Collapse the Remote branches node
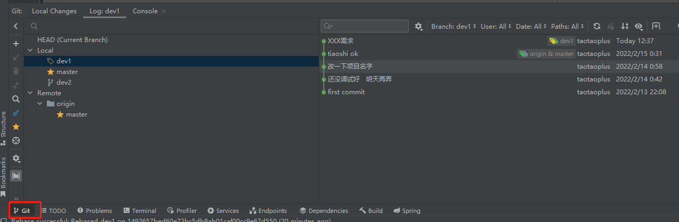Screen dimensions: 679x222 30,93
